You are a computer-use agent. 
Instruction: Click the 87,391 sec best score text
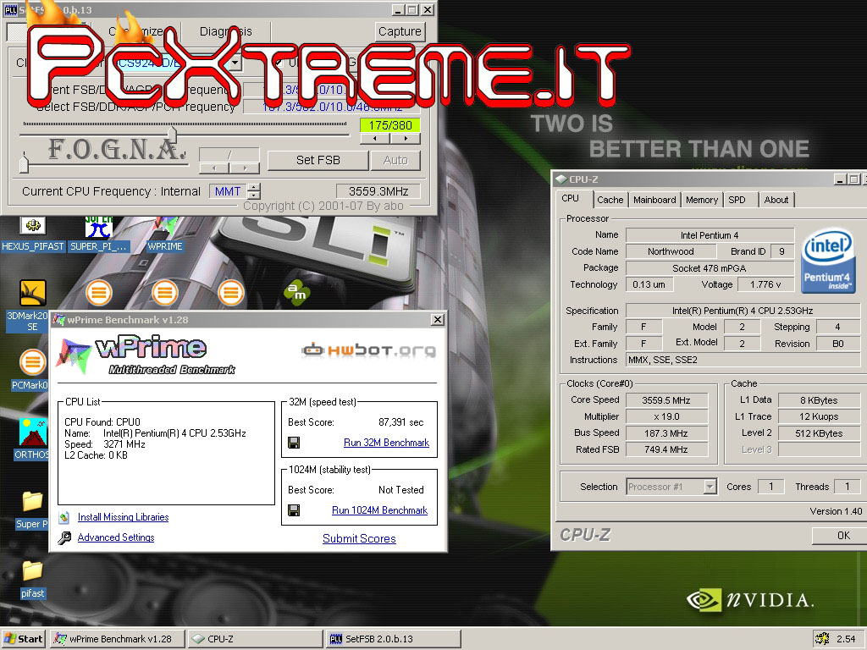coord(401,422)
